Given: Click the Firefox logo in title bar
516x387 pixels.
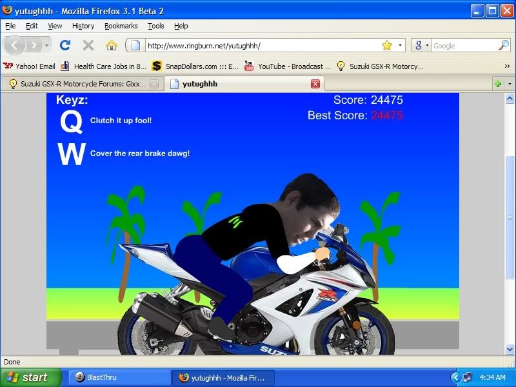Looking at the screenshot, I should tap(6, 10).
